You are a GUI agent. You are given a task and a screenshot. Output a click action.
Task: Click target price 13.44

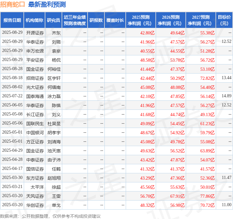(226, 78)
